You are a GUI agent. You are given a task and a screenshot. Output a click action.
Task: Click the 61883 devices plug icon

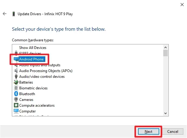[16, 53]
